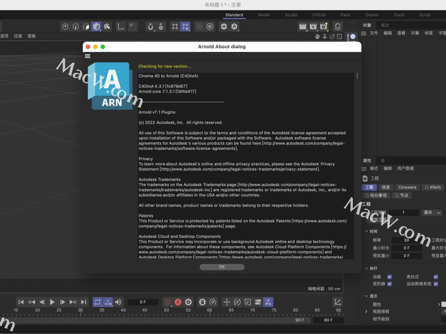Switch to Polygons edit mode
Screen dimensions: 446x334
(x=86, y=27)
